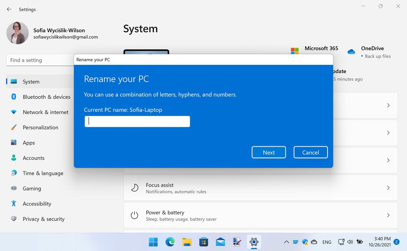Image resolution: width=407 pixels, height=251 pixels.
Task: Click inside the new PC name field
Action: click(x=137, y=121)
